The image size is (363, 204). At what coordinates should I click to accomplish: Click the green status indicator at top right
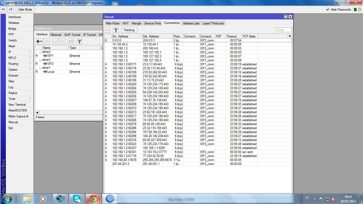(x=355, y=10)
